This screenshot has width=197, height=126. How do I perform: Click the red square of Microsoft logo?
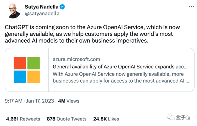[20, 63]
